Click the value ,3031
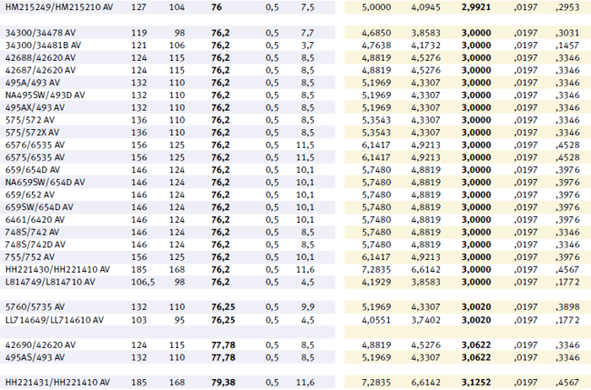 [567, 33]
